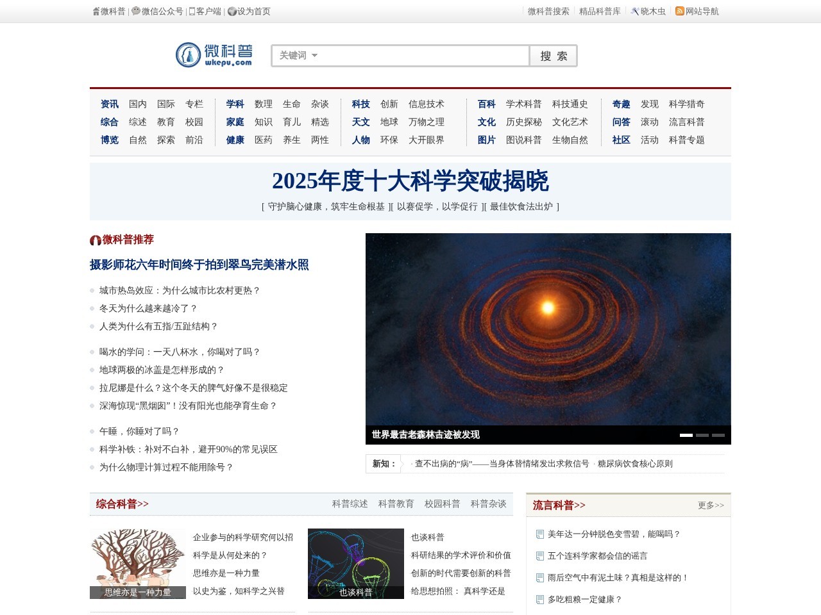This screenshot has height=615, width=821.
Task: Go to 科学猎奇 subcategory
Action: point(687,104)
